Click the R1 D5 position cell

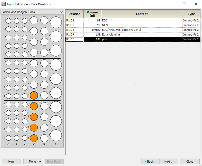pyautogui.click(x=74, y=39)
